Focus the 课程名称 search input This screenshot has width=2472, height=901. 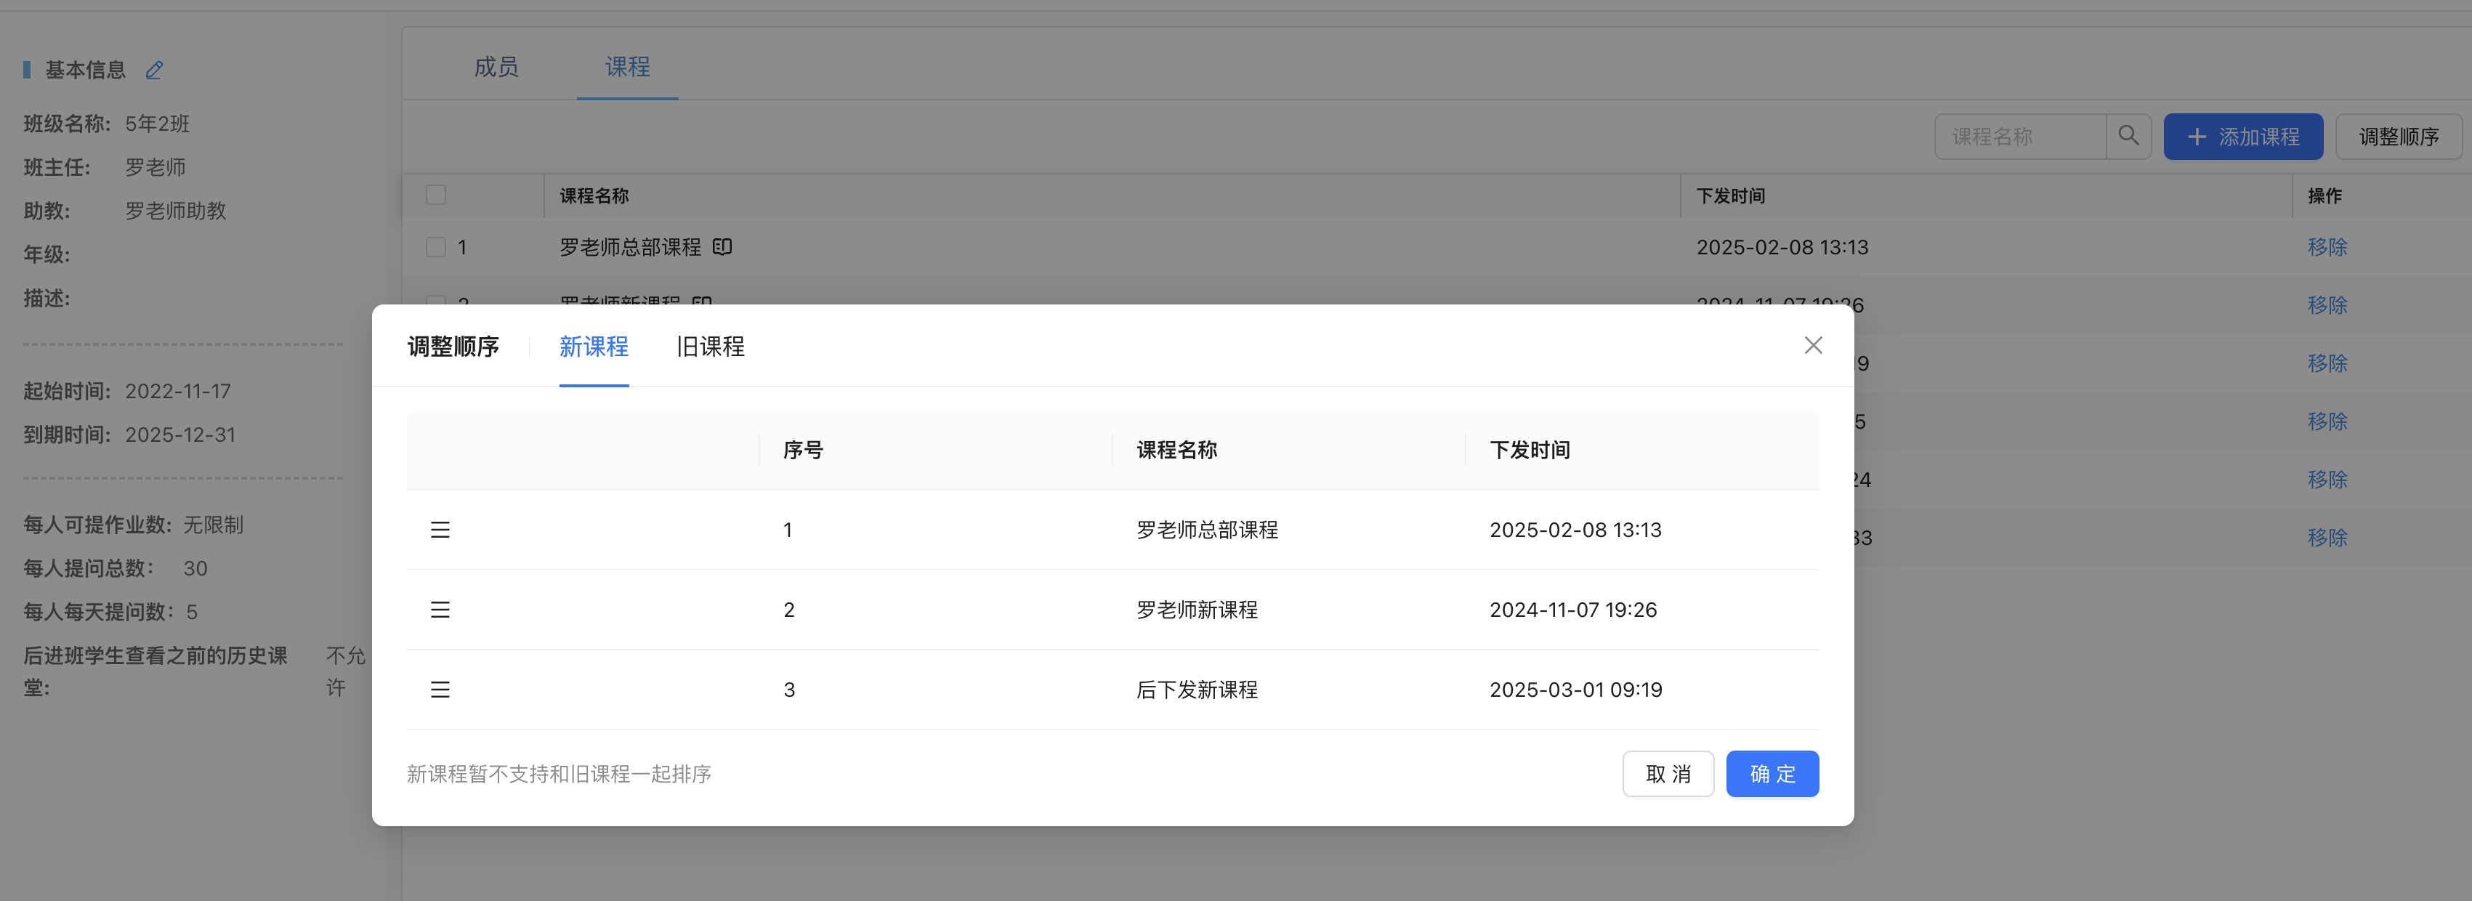pos(2020,137)
